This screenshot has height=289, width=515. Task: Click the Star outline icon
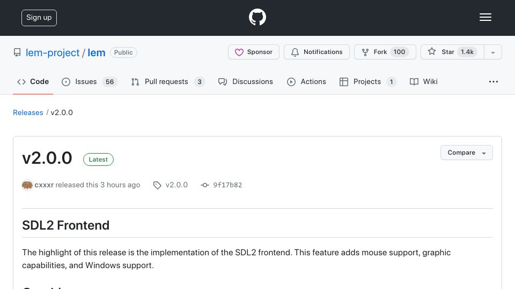432,51
